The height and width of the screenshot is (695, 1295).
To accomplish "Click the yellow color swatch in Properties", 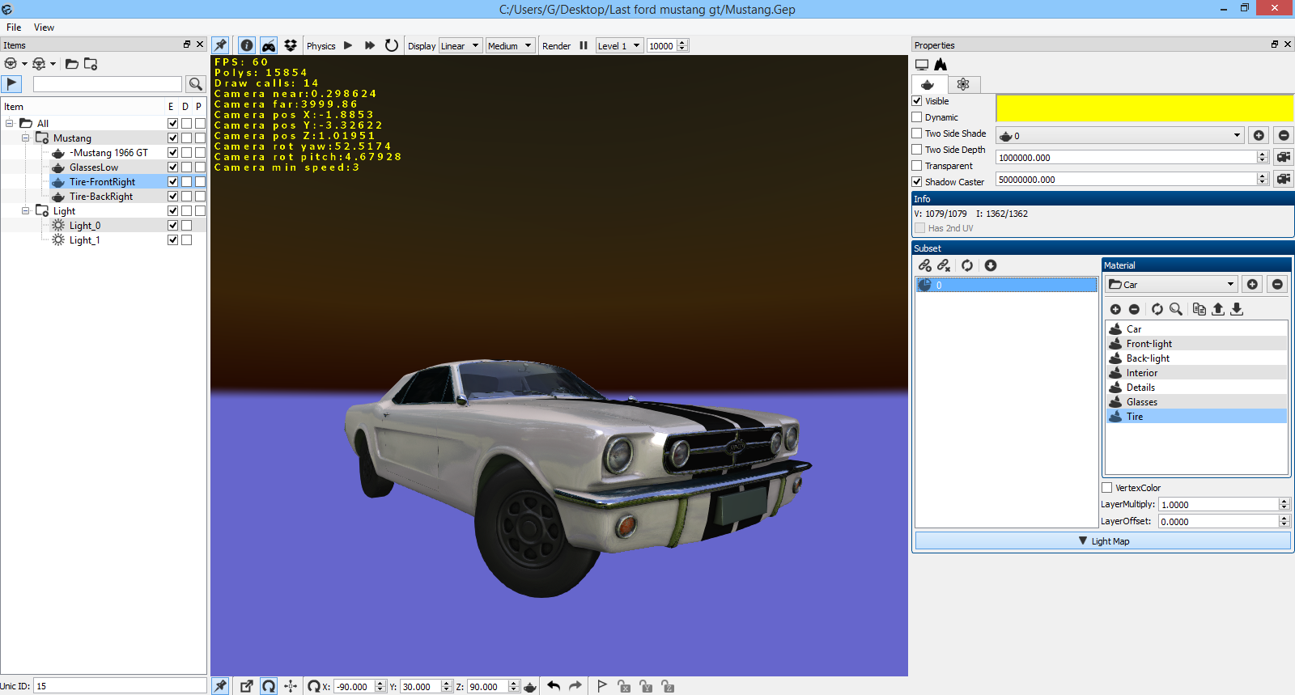I will pos(1144,108).
